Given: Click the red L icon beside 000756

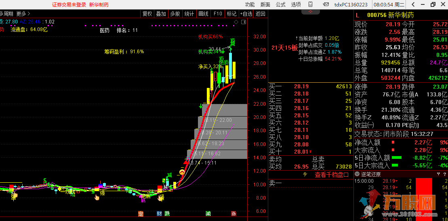Looking at the screenshot, I should (357, 15).
